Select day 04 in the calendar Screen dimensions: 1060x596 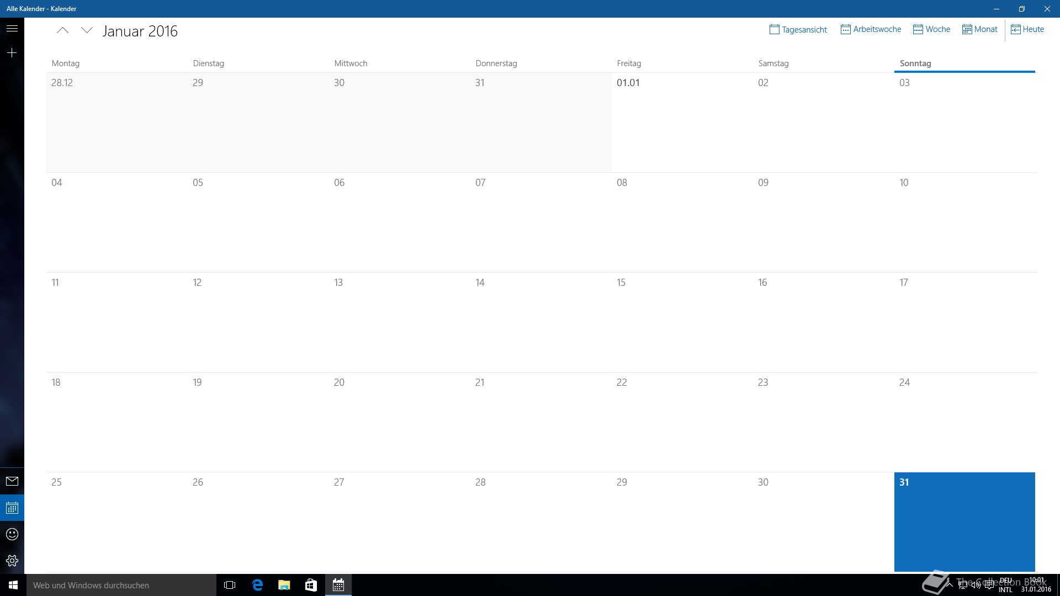(x=117, y=222)
